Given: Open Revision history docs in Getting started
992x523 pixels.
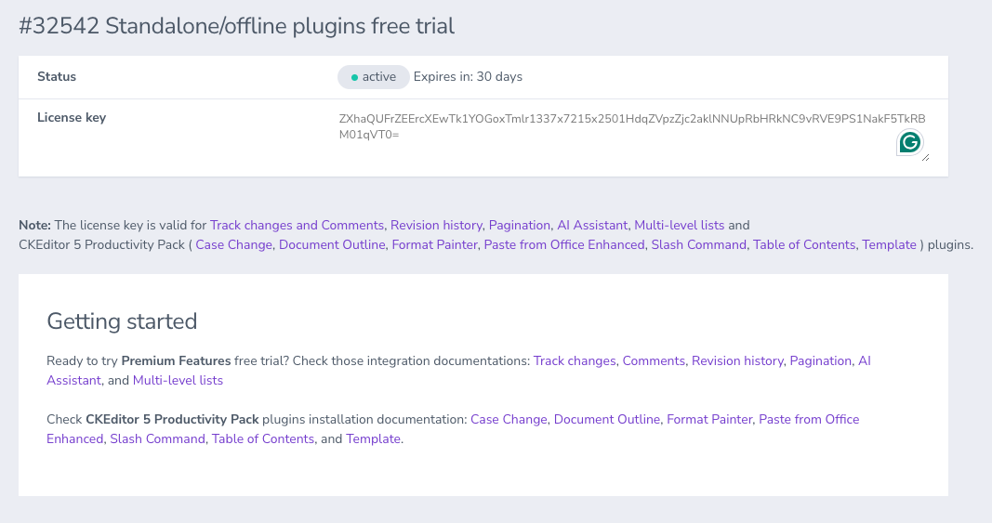Looking at the screenshot, I should tap(737, 361).
